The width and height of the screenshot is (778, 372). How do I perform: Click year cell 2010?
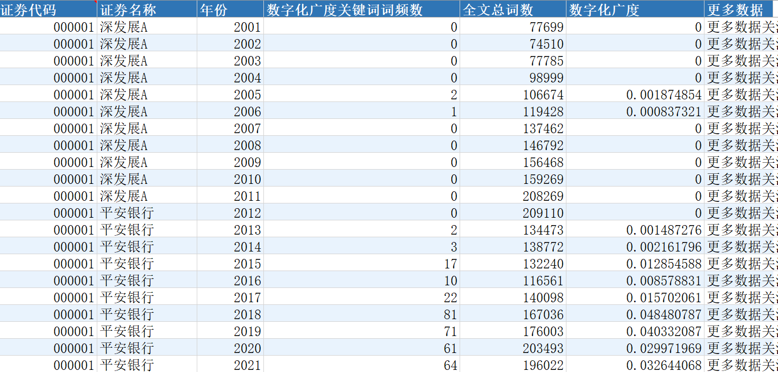point(230,179)
